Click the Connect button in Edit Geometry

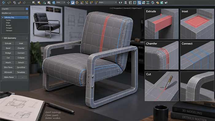pyautogui.click(x=21, y=53)
